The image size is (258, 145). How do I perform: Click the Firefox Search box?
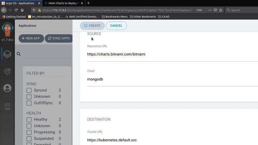241,10
